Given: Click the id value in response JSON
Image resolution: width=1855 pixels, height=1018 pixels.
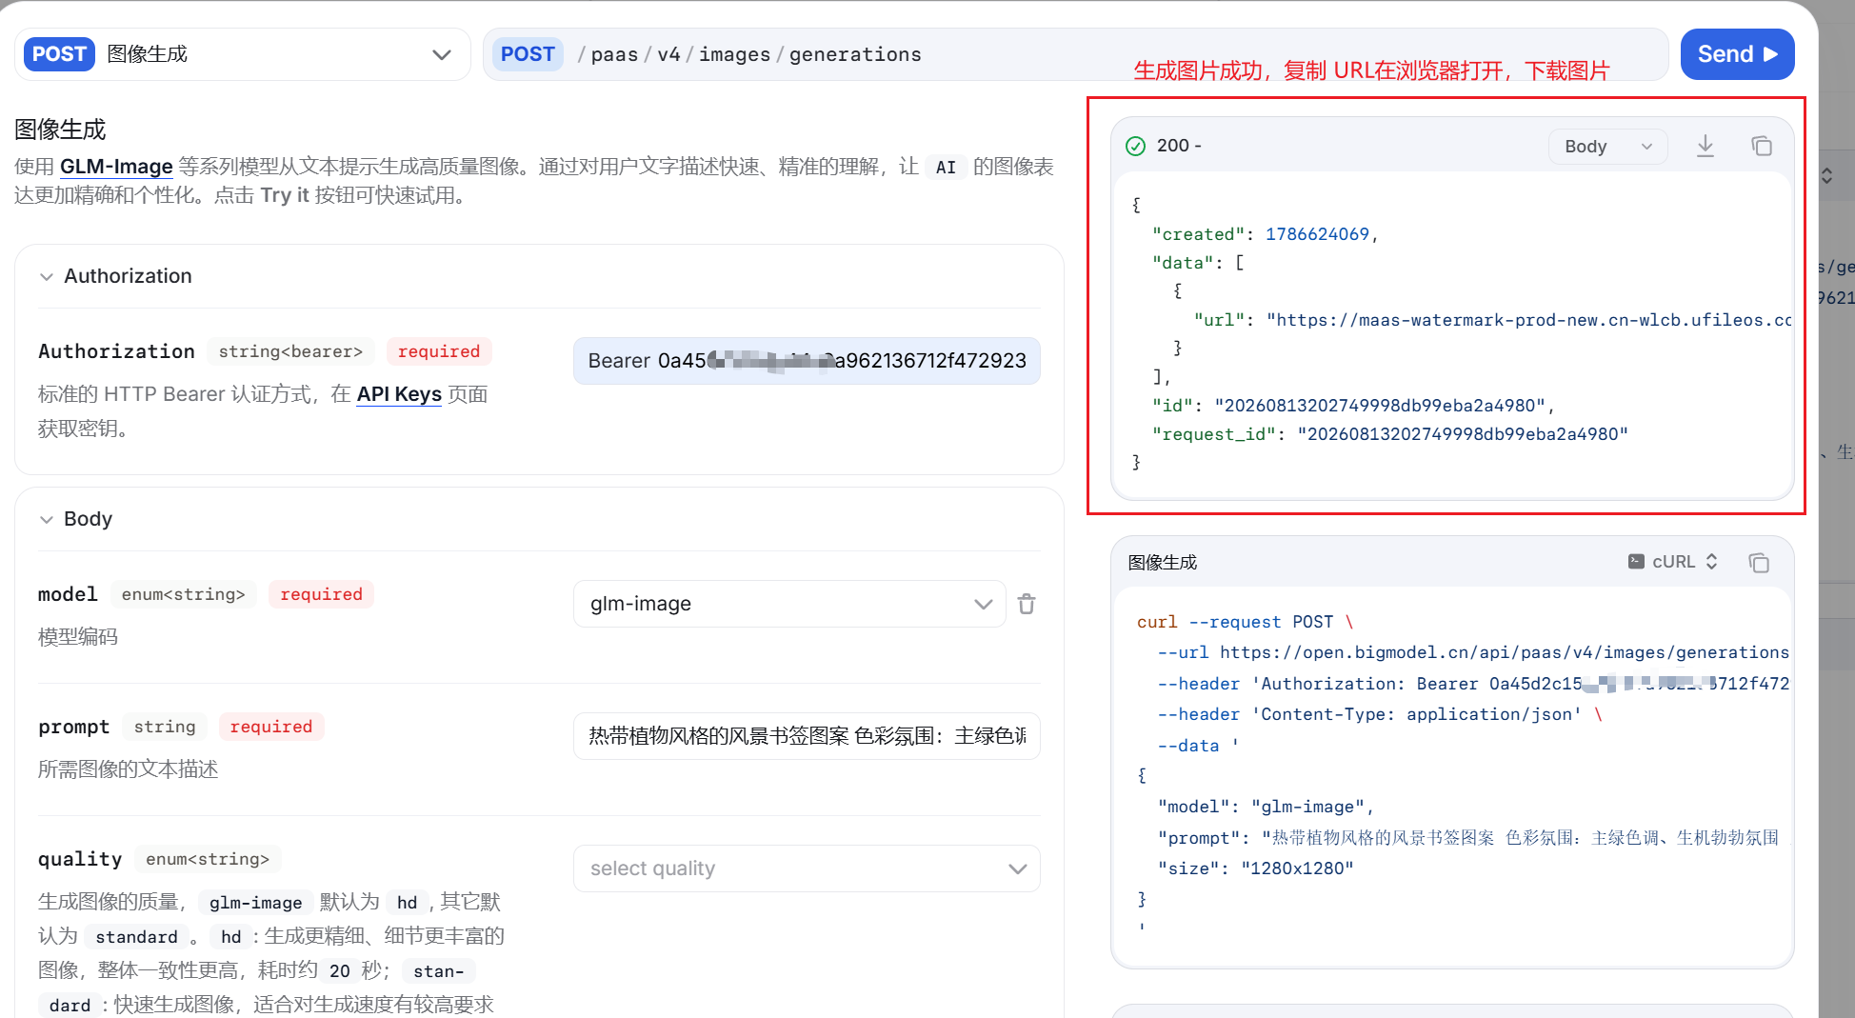Looking at the screenshot, I should [1380, 406].
